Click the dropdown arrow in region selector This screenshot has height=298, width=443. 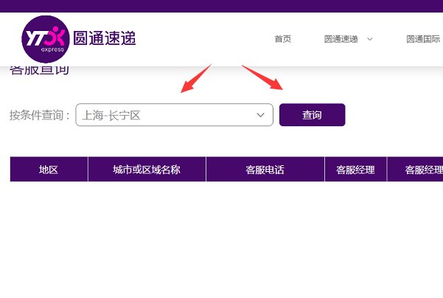[x=260, y=115]
